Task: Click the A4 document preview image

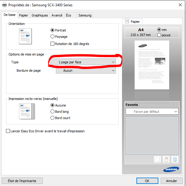Action: [x=152, y=65]
